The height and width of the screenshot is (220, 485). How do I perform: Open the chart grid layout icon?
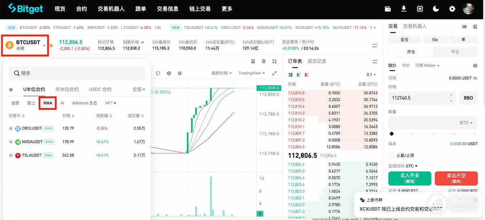click(x=275, y=61)
